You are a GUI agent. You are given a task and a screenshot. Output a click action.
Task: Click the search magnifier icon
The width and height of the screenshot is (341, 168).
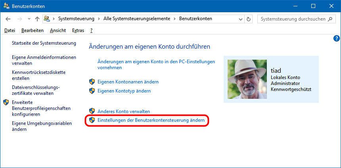[x=331, y=19]
